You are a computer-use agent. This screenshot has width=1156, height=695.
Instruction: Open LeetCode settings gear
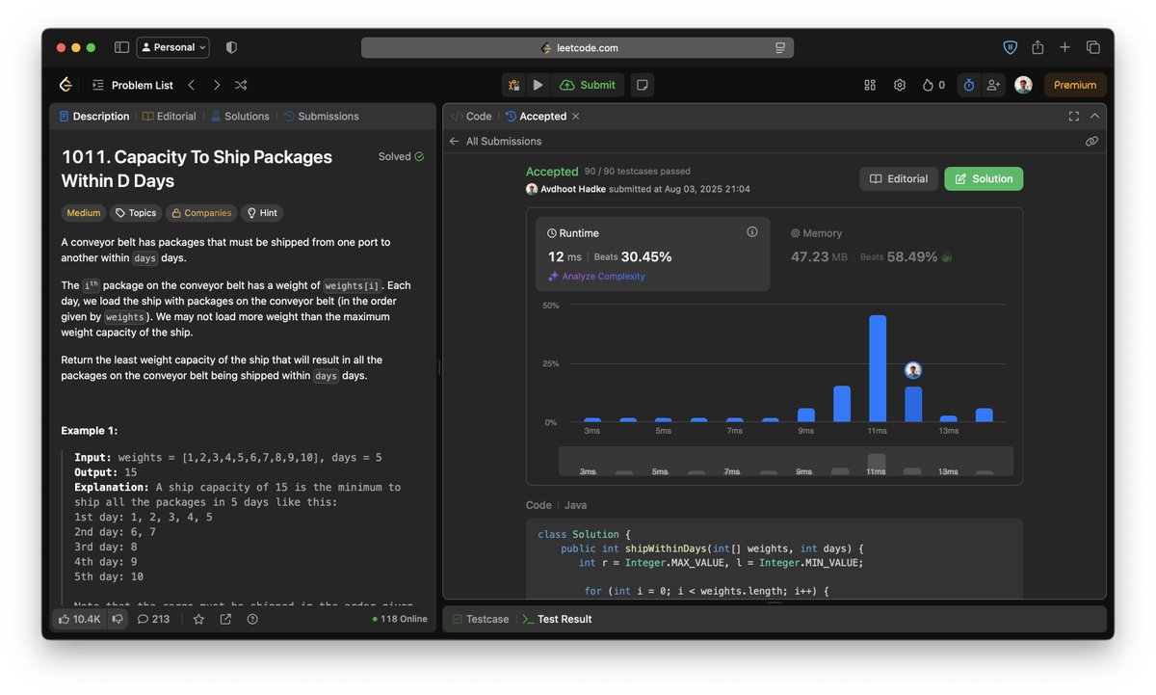point(900,85)
